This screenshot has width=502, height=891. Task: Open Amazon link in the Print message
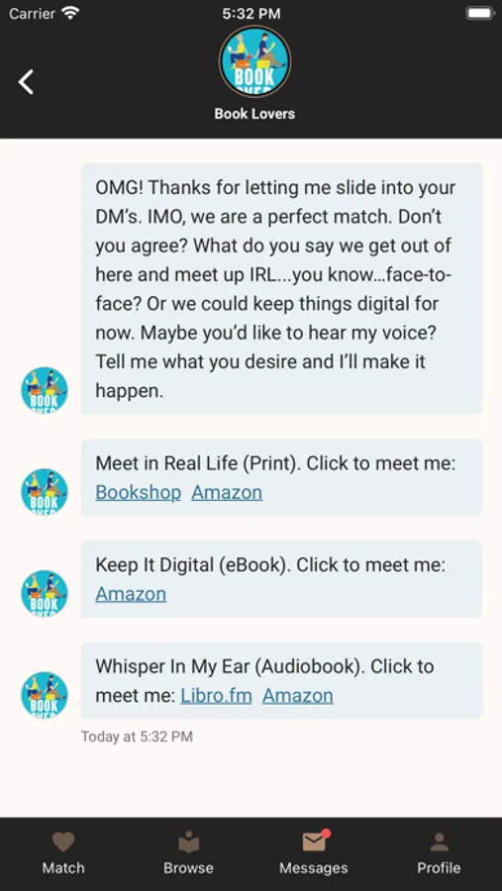(227, 492)
